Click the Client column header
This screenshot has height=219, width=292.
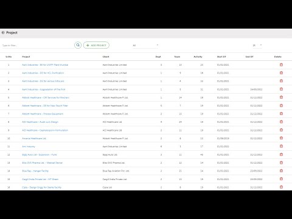[x=106, y=57]
